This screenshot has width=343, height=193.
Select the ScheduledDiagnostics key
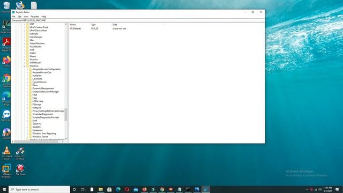click(x=43, y=114)
